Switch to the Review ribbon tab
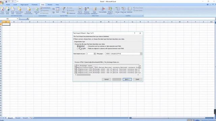 tap(50, 5)
